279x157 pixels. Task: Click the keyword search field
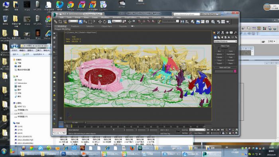pyautogui.click(x=187, y=14)
